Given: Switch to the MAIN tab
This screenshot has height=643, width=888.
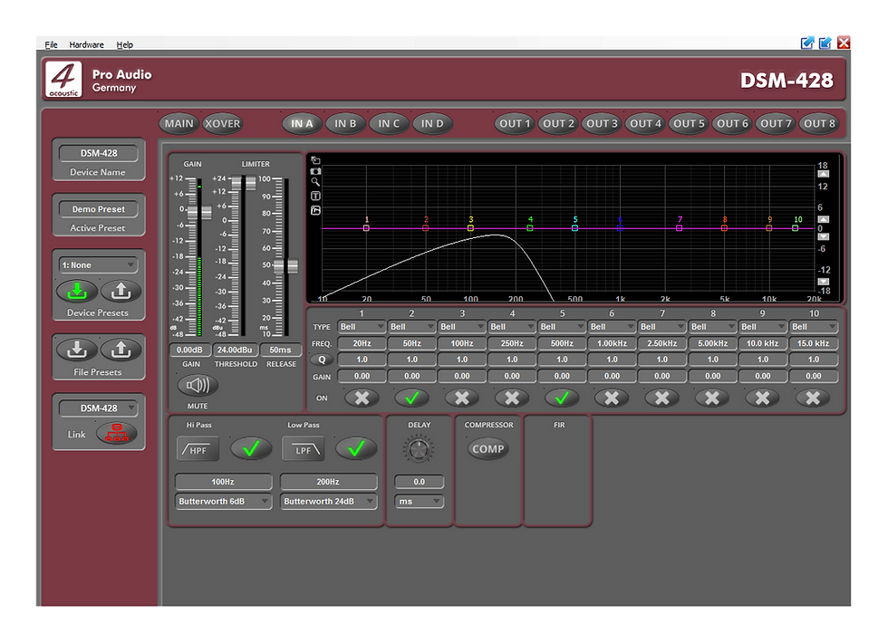Looking at the screenshot, I should tap(179, 123).
